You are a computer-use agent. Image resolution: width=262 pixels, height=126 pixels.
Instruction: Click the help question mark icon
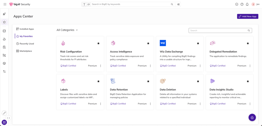click(242, 4)
